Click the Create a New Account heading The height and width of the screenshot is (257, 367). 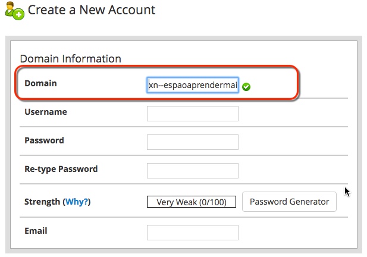(x=92, y=10)
